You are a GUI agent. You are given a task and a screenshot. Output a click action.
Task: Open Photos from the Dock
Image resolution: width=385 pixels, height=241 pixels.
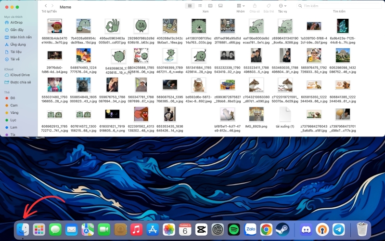tap(169, 230)
